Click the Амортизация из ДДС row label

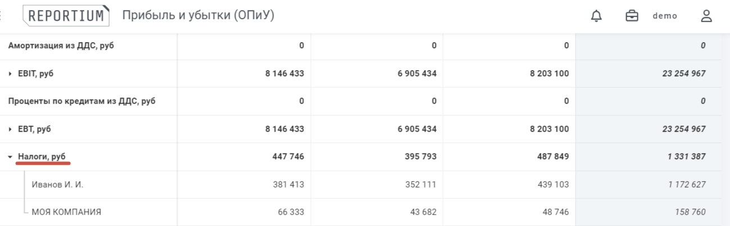coord(61,45)
